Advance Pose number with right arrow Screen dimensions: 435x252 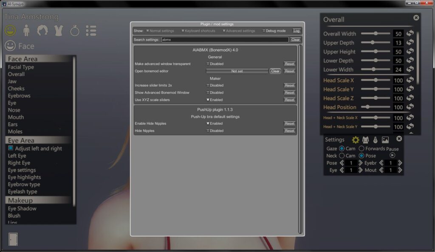coord(360,163)
